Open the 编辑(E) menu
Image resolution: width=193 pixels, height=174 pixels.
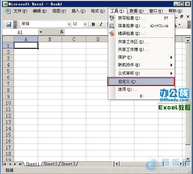click(40, 11)
